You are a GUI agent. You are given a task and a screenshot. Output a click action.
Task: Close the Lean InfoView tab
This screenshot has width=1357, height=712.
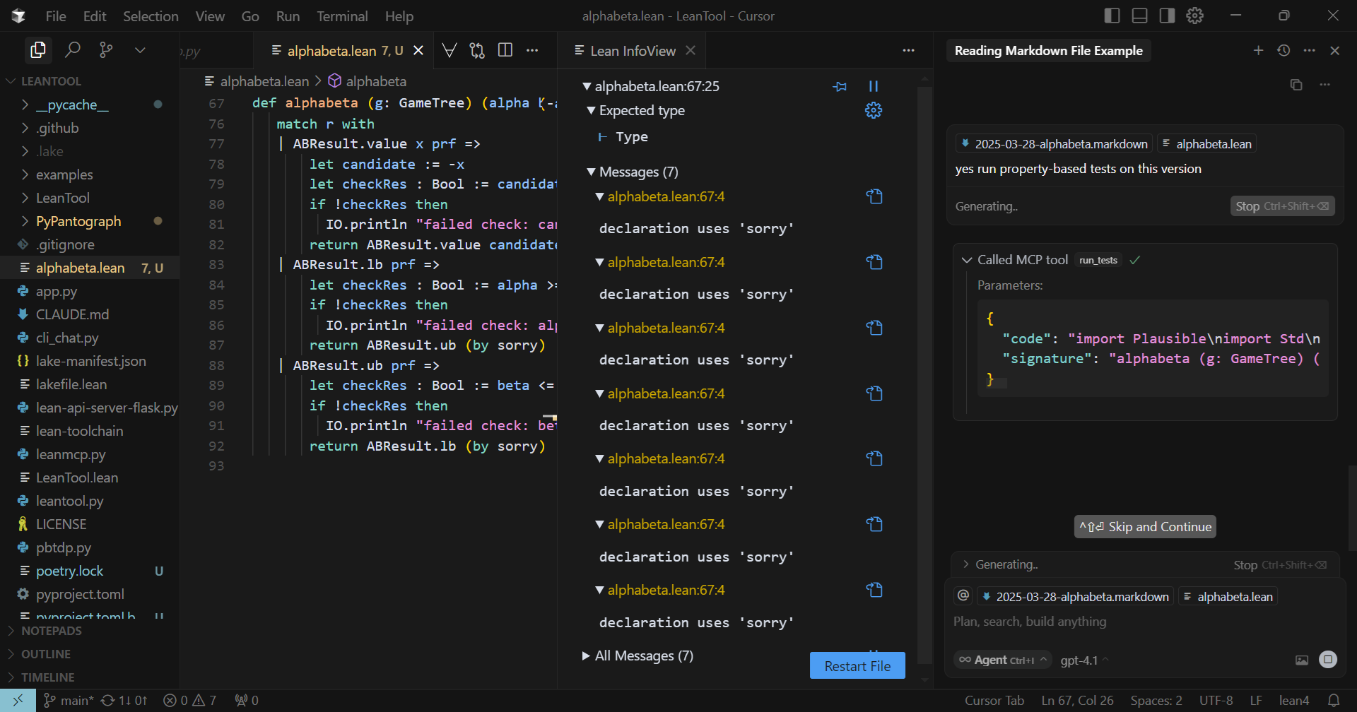click(x=691, y=50)
